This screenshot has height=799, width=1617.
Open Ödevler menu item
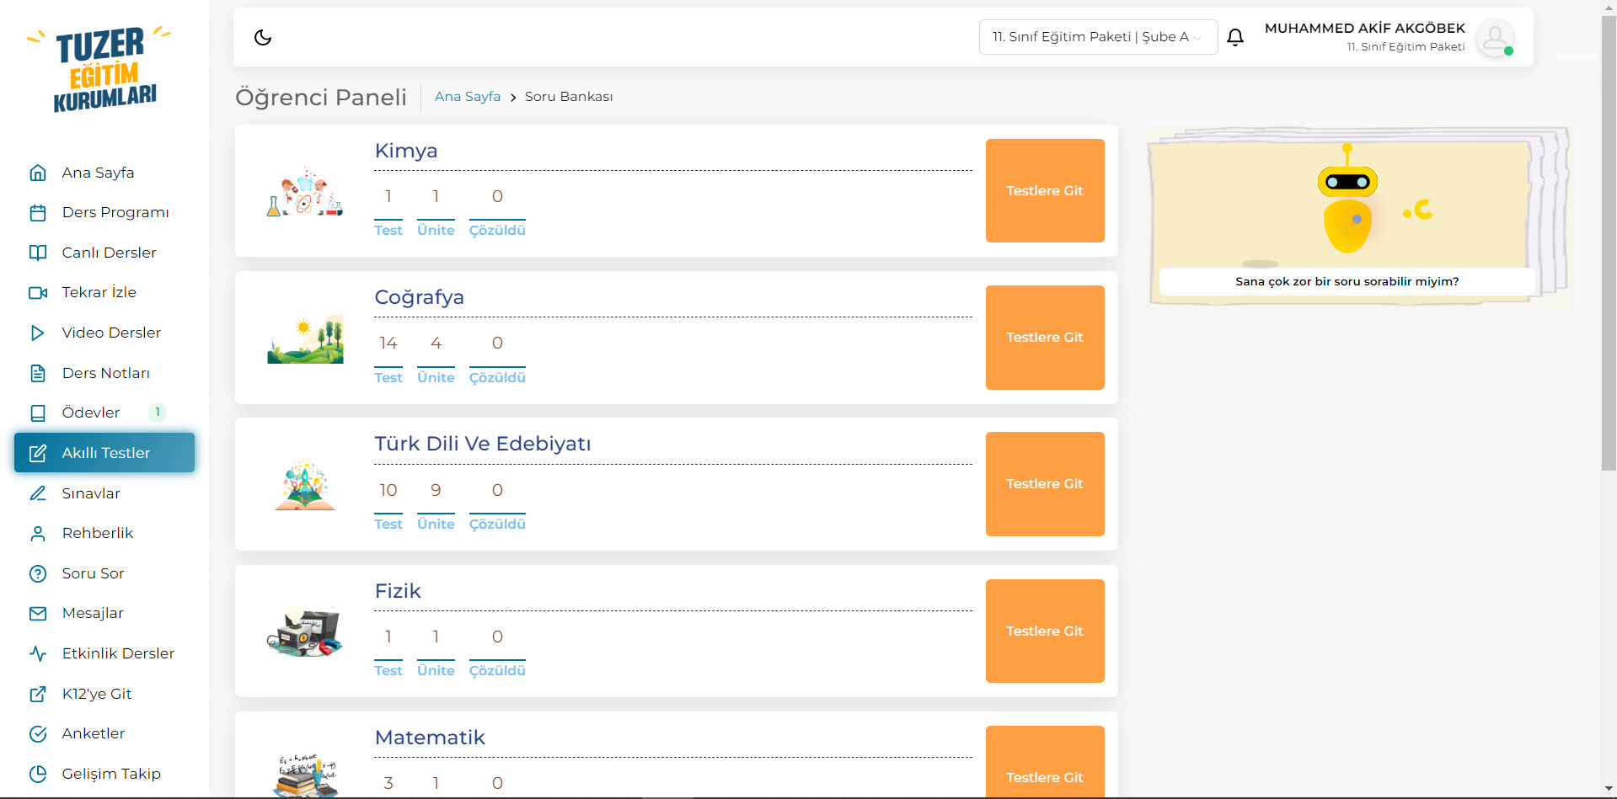[91, 413]
